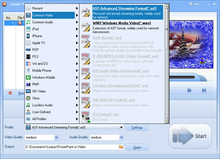This screenshot has width=220, height=159.
Task: Click format list scroll down arrow
Action: click(167, 121)
